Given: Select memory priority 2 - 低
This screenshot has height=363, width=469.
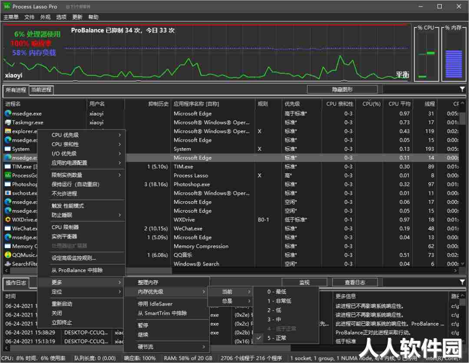Looking at the screenshot, I should (286, 310).
